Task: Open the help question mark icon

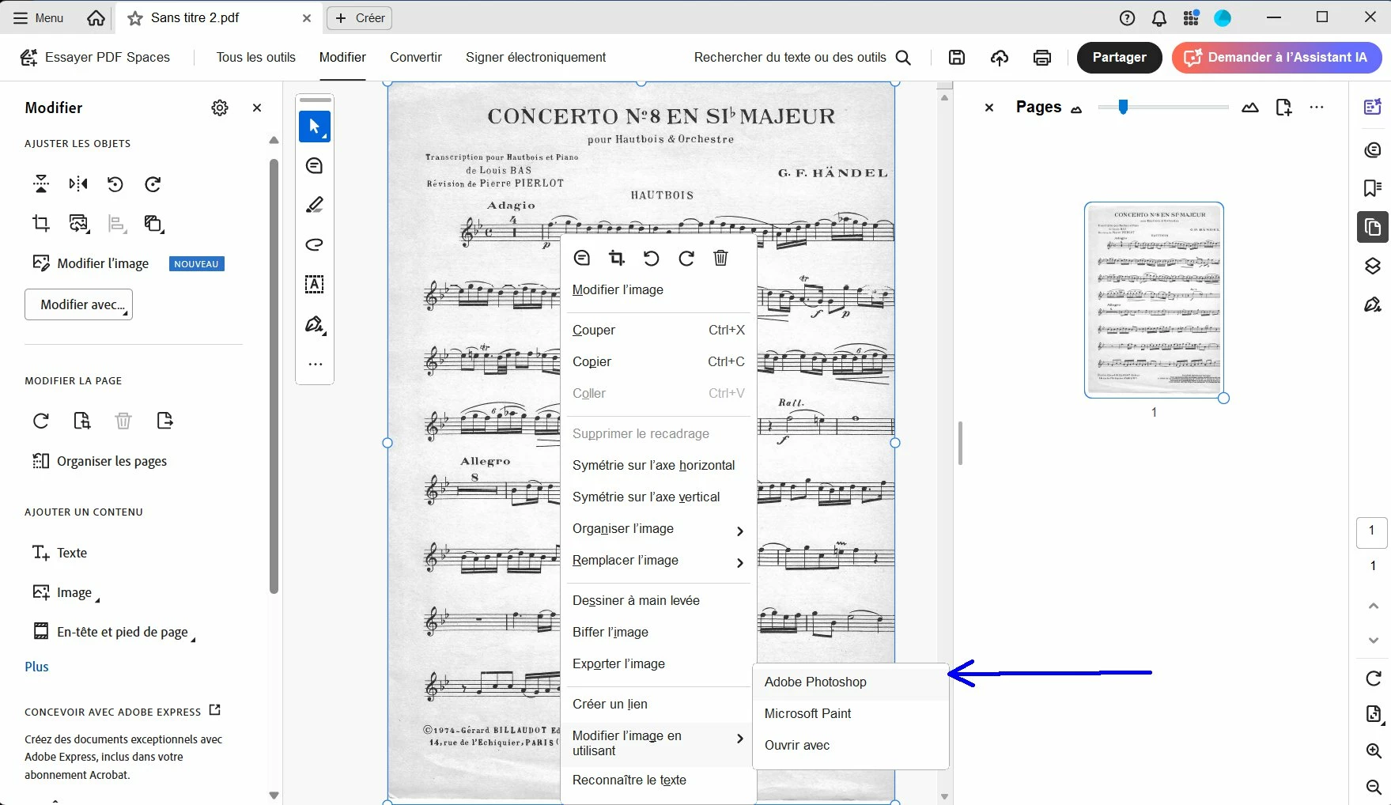Action: (1128, 18)
